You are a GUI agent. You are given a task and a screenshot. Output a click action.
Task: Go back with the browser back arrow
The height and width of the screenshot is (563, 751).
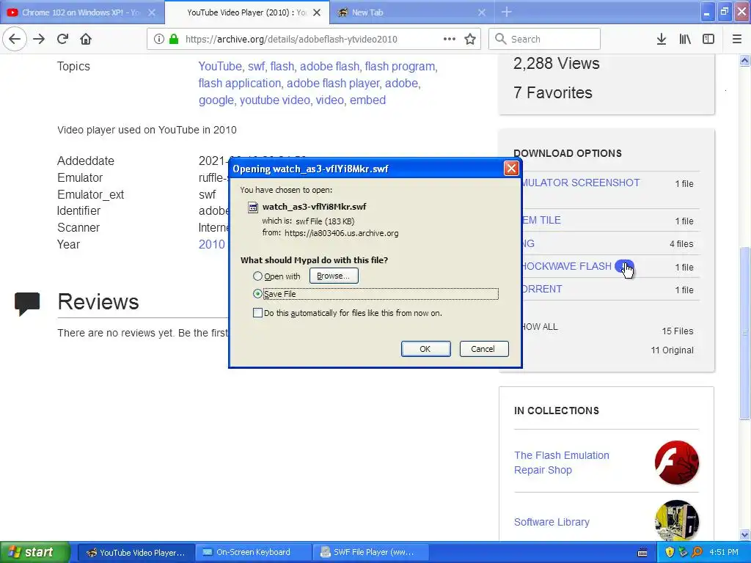pyautogui.click(x=15, y=39)
